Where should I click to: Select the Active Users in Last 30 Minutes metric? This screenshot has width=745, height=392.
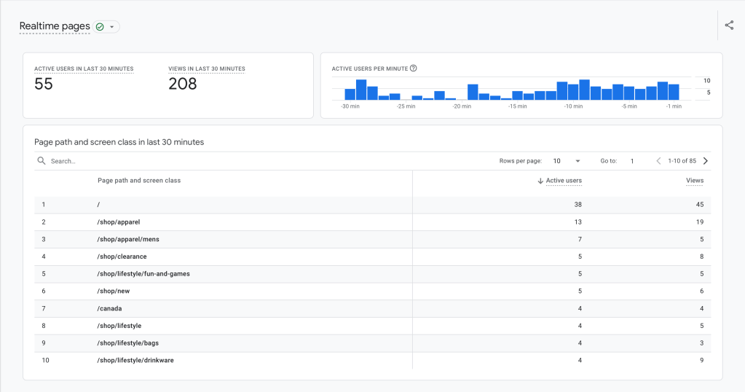pos(84,68)
